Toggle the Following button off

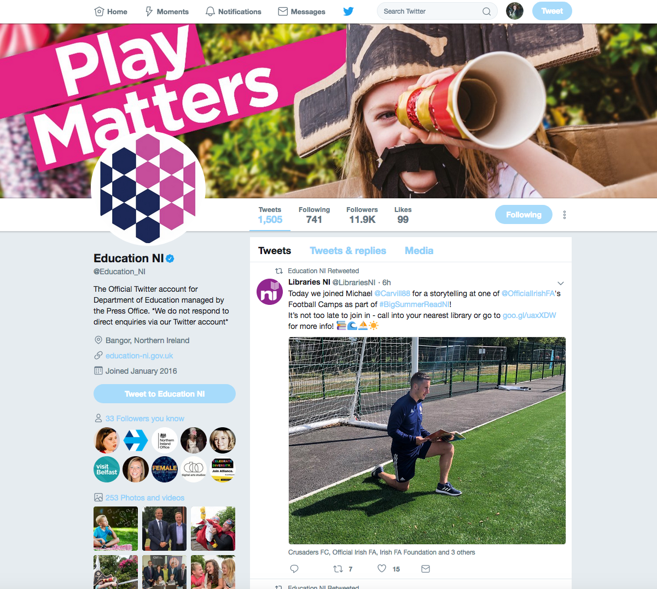coord(524,215)
